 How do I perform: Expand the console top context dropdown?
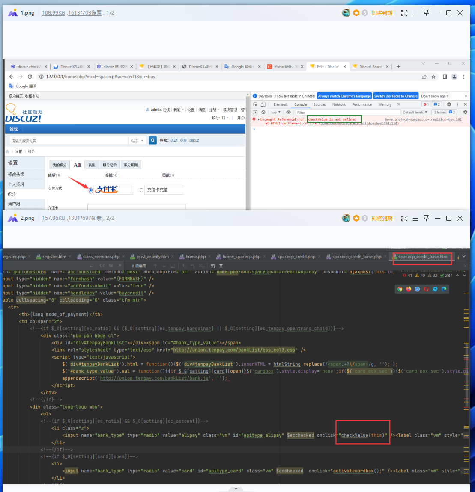click(276, 112)
